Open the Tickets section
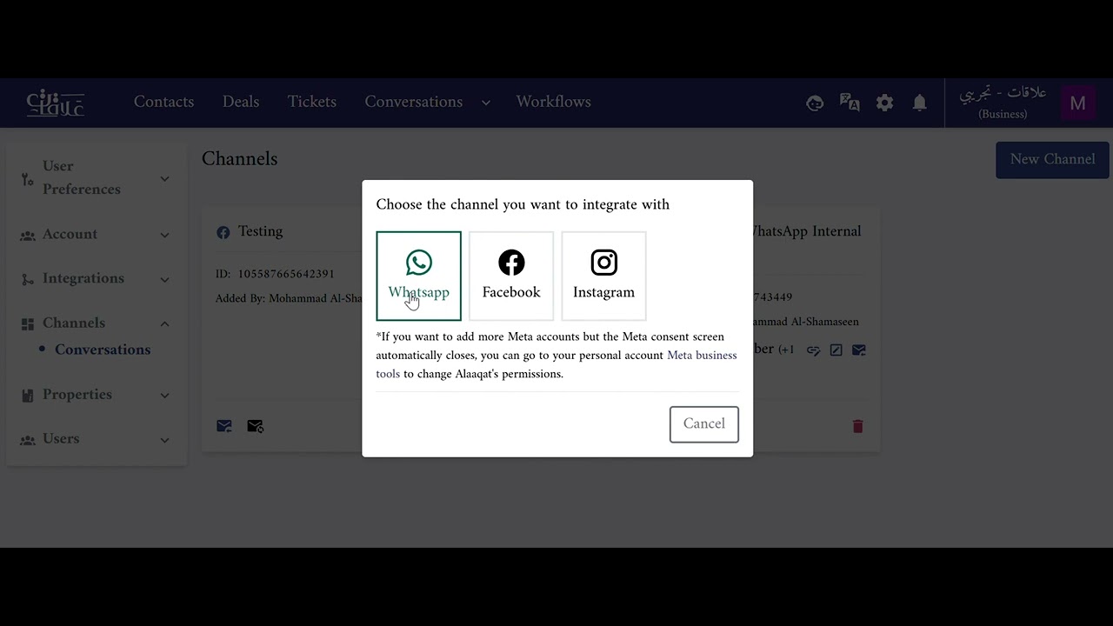This screenshot has height=626, width=1113. coord(312,102)
